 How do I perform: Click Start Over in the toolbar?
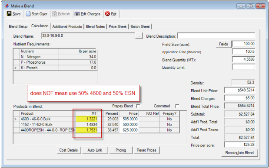37,14
